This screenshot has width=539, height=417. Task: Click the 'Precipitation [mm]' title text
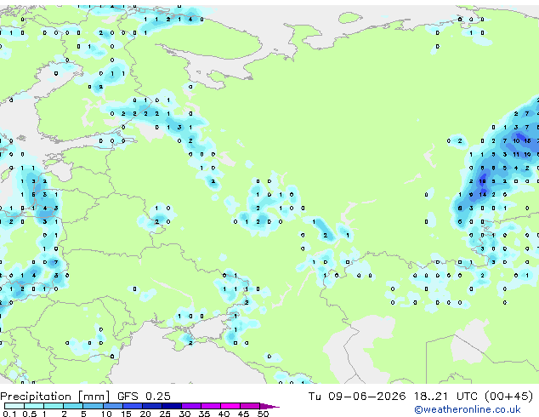coord(55,397)
